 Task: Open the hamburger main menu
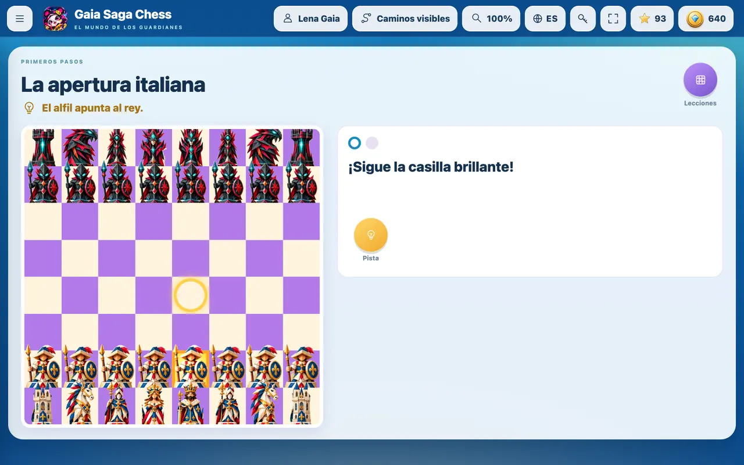tap(20, 19)
